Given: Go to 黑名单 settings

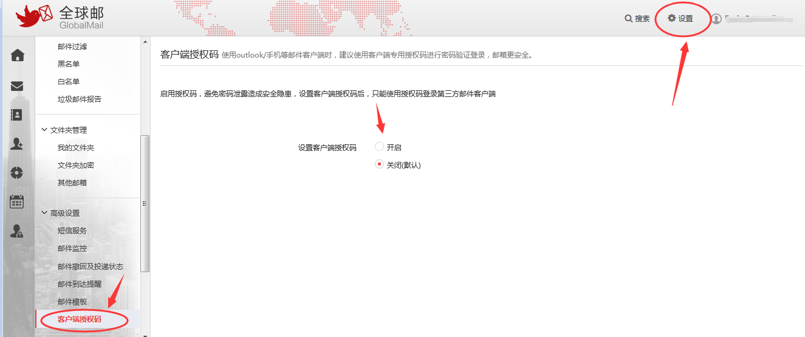Looking at the screenshot, I should point(69,64).
